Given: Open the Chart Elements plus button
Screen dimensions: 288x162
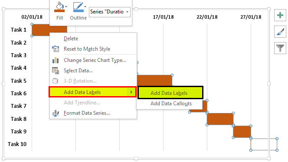Looking at the screenshot, I should point(280,15).
